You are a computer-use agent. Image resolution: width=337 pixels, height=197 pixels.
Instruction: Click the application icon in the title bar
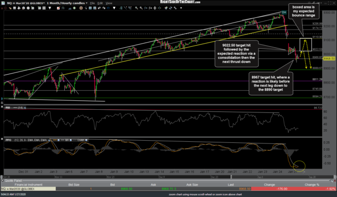pyautogui.click(x=3, y=3)
